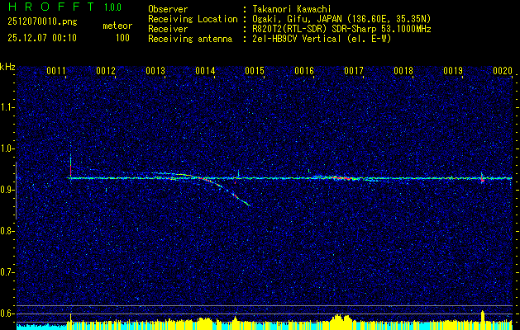520x330 pixels.
Task: Click the value 100 under meteor
Action: pos(122,38)
